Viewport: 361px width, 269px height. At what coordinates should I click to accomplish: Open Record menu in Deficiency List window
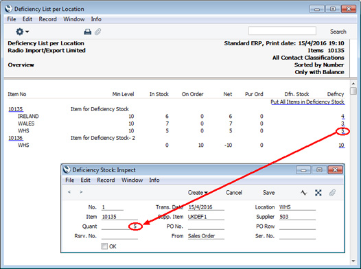tap(47, 19)
